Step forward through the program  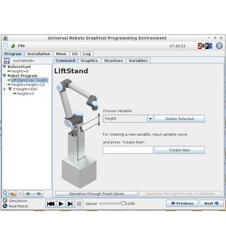coord(70,204)
